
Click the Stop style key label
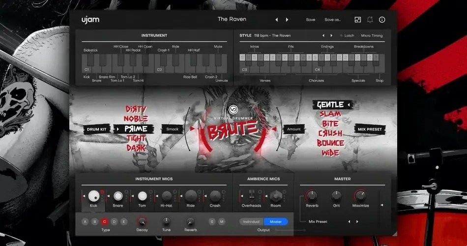pos(379,81)
